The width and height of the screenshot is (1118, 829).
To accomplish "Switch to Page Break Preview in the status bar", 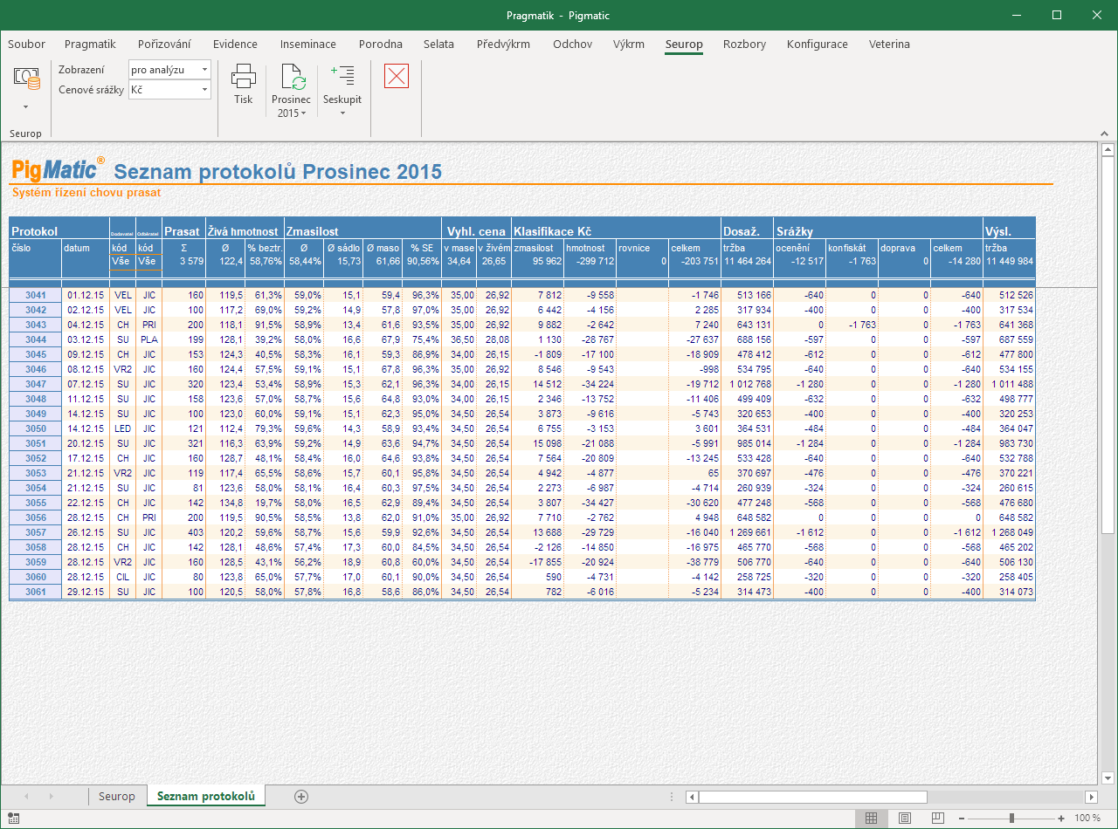I will click(938, 818).
